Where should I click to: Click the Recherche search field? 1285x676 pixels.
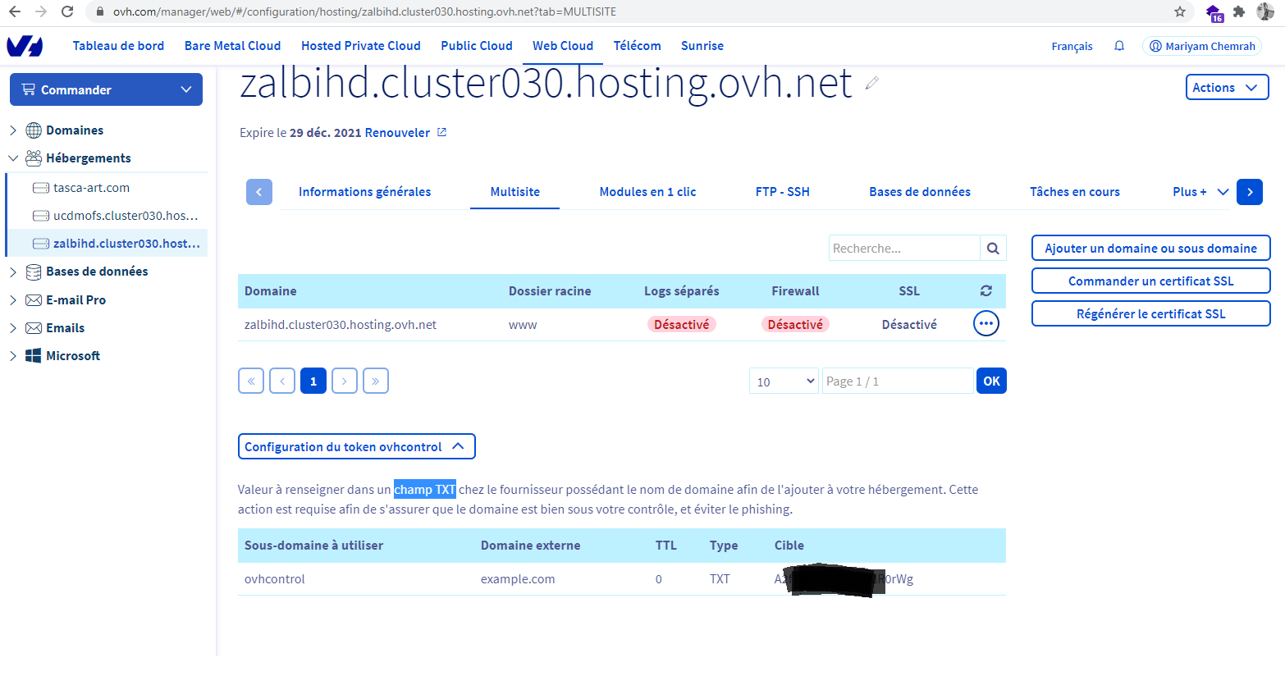(903, 249)
